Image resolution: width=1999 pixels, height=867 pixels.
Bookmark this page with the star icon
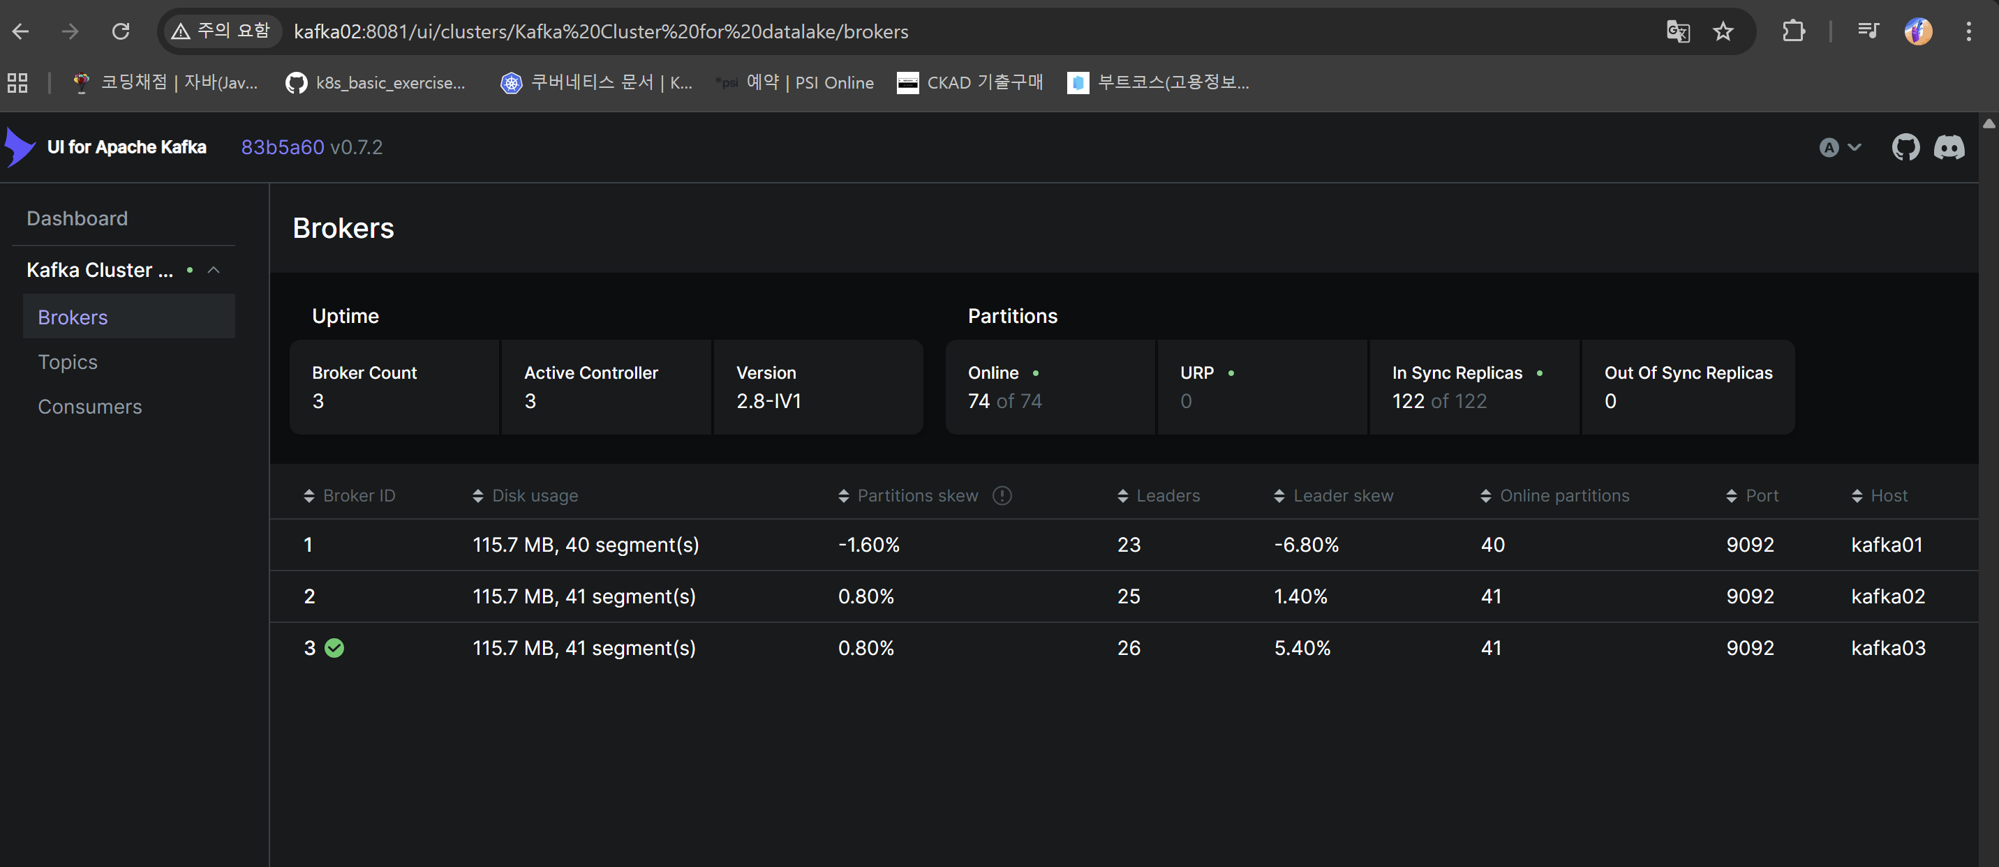[x=1723, y=32]
